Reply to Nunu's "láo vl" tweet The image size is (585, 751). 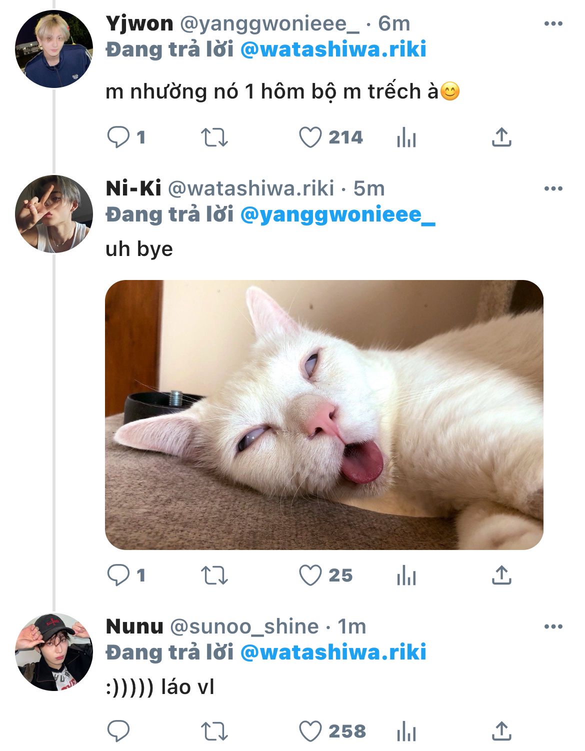pyautogui.click(x=118, y=731)
